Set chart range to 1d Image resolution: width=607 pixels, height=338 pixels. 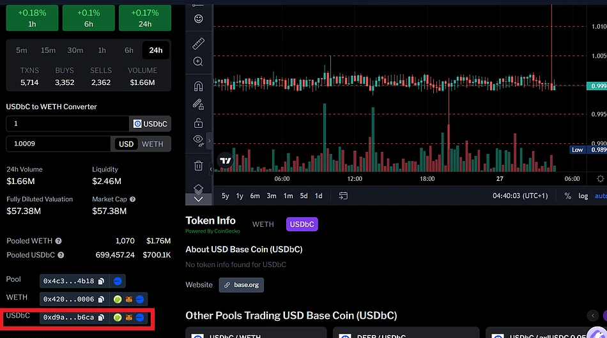click(319, 196)
